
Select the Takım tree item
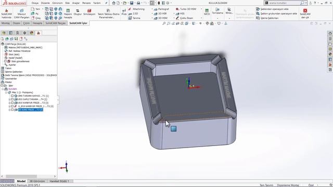coord(6,68)
